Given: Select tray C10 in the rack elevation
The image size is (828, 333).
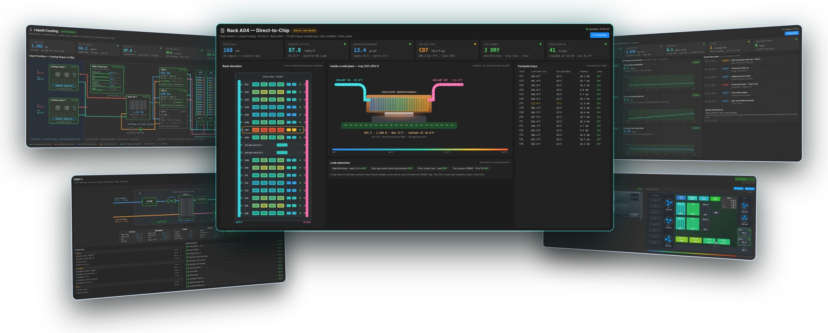Looking at the screenshot, I should [x=273, y=168].
